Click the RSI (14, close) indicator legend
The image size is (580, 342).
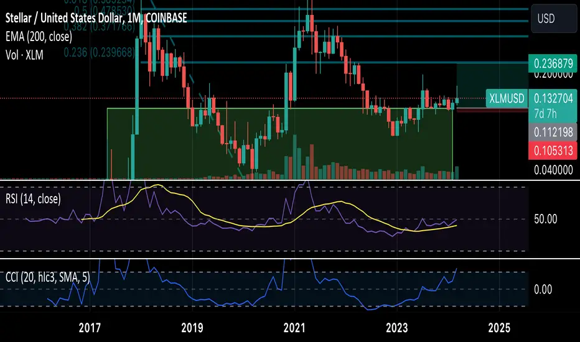pyautogui.click(x=33, y=199)
